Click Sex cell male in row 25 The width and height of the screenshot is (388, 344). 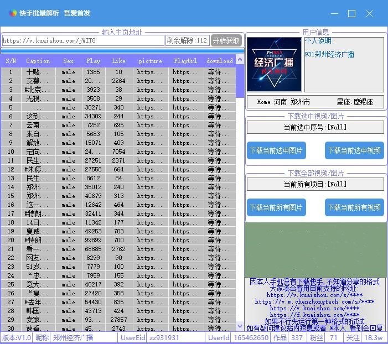point(68,284)
